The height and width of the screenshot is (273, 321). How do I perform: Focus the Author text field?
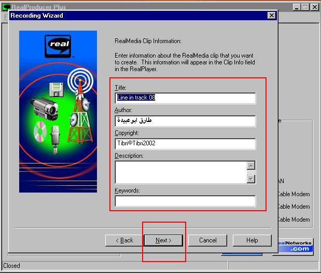tap(185, 121)
